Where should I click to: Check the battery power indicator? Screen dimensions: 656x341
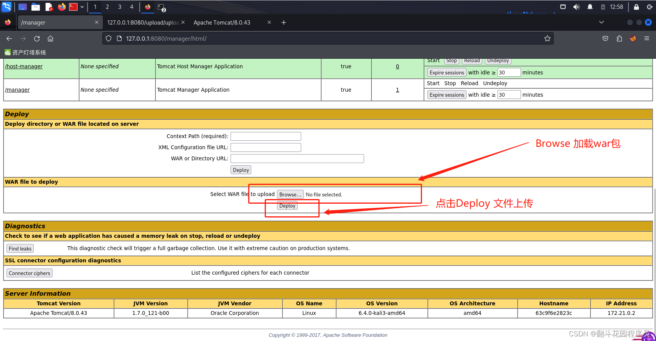tap(603, 7)
